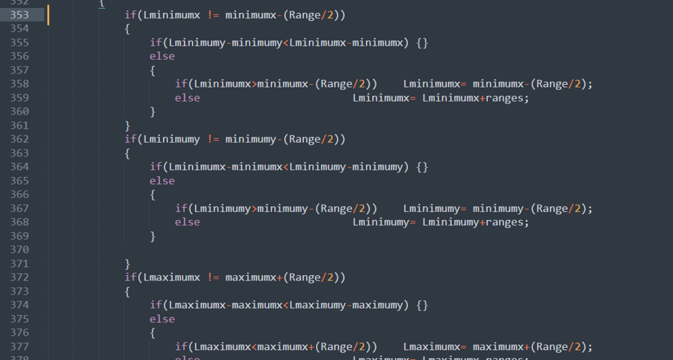Click the 'else' keyword on line 359
Image resolution: width=673 pixels, height=360 pixels.
point(188,98)
